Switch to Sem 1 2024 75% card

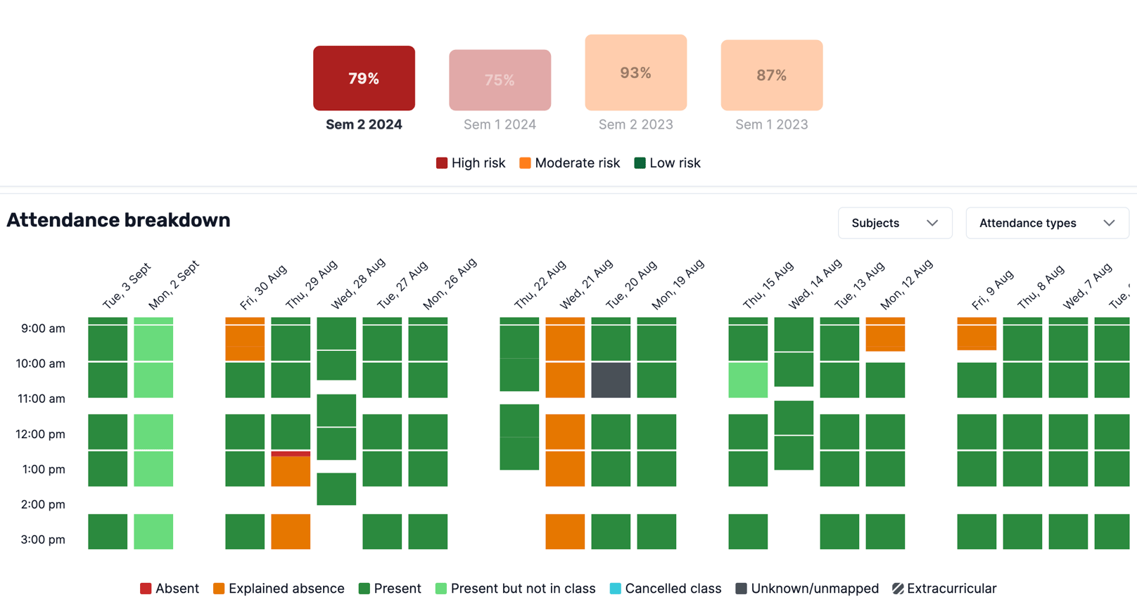[x=500, y=80]
